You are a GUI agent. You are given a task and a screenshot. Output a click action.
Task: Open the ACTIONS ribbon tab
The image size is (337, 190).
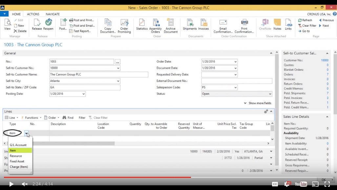point(33,14)
